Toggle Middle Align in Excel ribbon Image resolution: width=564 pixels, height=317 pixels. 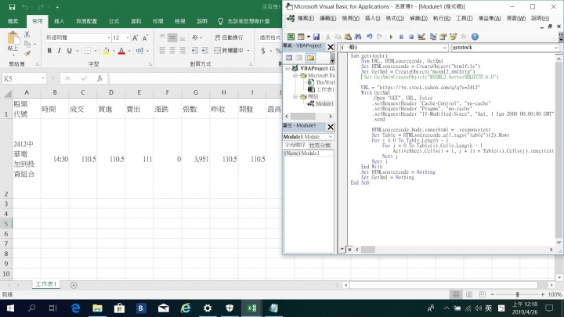coord(172,38)
